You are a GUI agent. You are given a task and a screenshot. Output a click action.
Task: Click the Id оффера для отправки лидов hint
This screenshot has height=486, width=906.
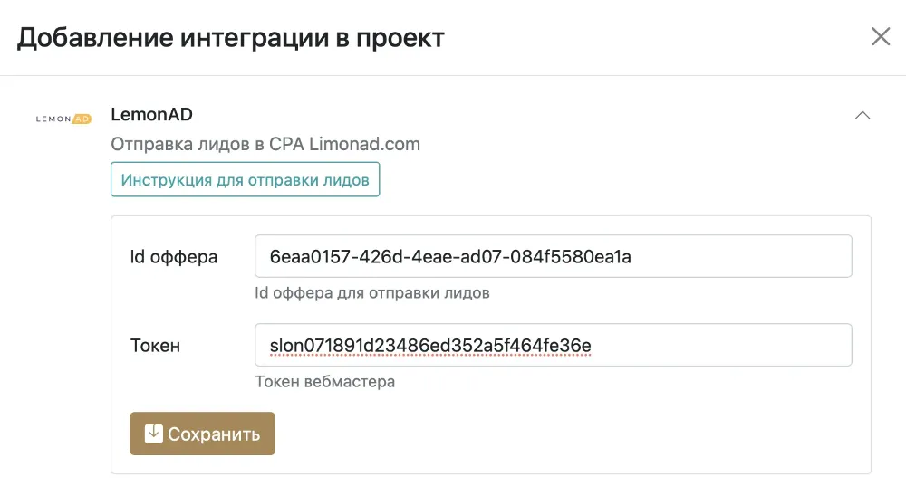coord(372,292)
